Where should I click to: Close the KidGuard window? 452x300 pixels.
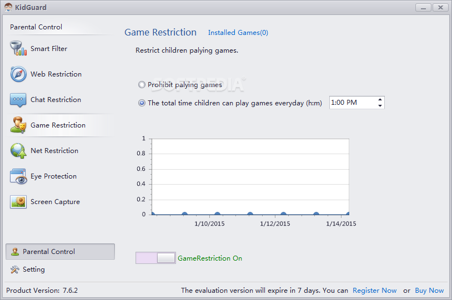coord(440,8)
